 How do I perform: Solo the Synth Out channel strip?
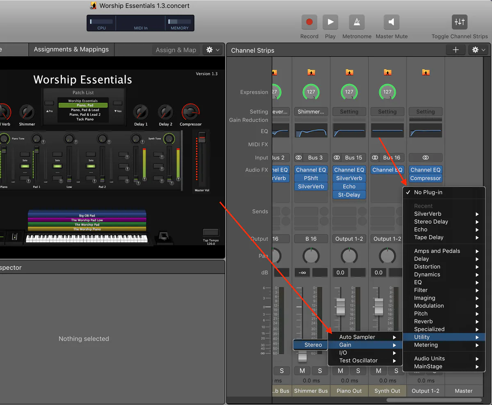[396, 371]
